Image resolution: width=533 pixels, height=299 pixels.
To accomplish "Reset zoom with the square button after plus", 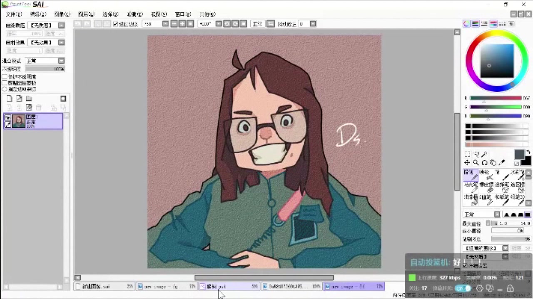I will tap(190, 24).
